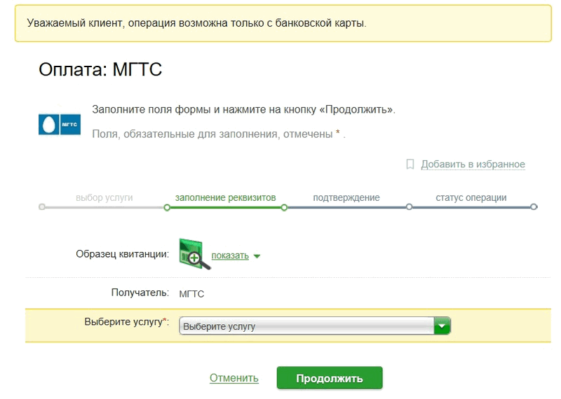561x399 pixels.
Task: Click the green arrow next to показать
Action: pos(257,256)
